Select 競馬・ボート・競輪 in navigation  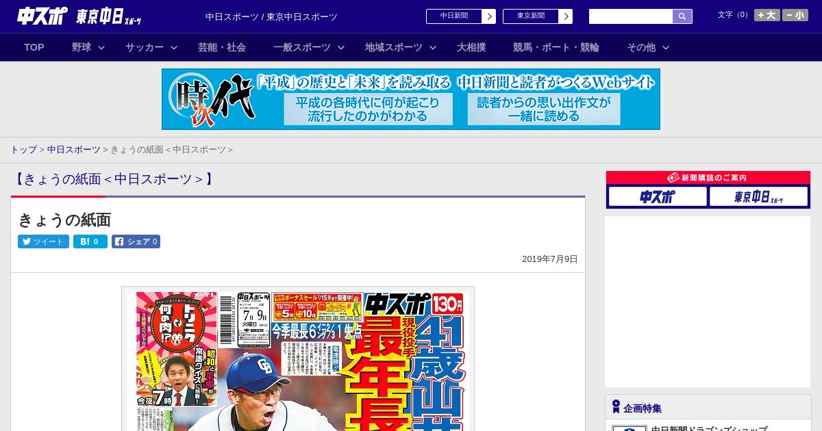pyautogui.click(x=556, y=47)
